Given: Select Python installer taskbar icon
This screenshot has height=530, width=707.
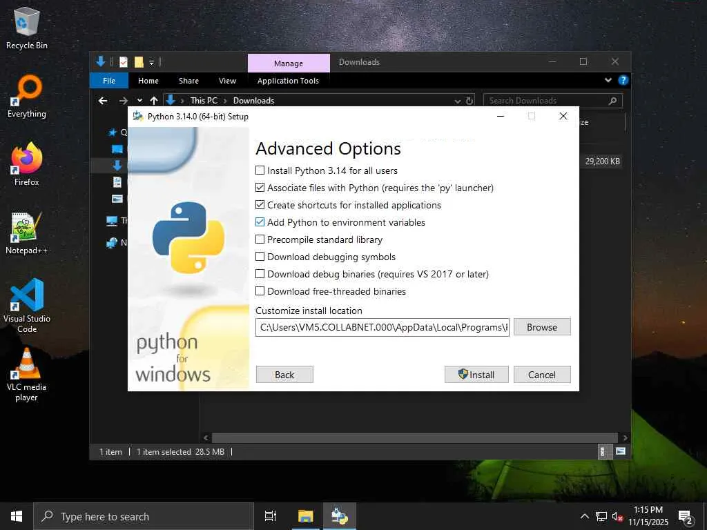Looking at the screenshot, I should pyautogui.click(x=339, y=516).
